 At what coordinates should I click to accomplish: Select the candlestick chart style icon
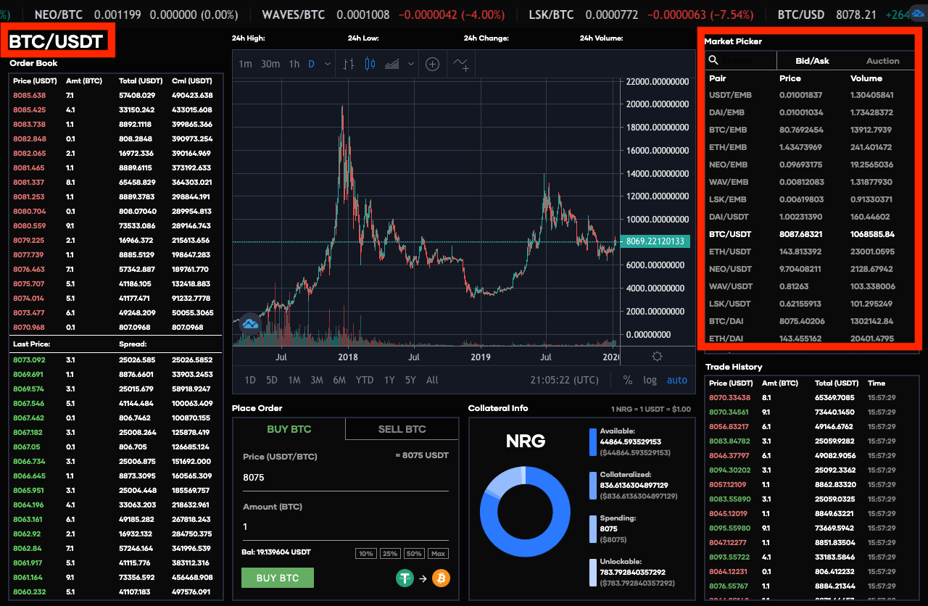[370, 64]
